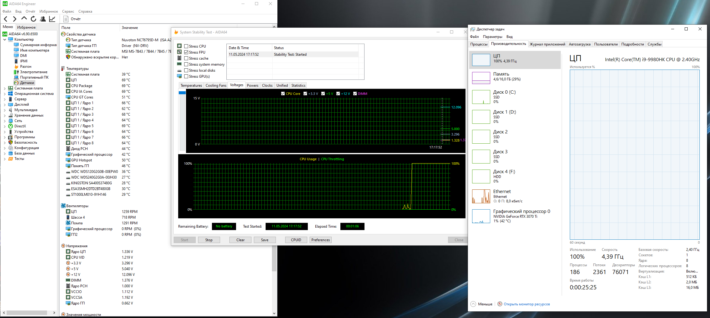Image resolution: width=710 pixels, height=318 pixels.
Task: Enable the Stress GPU(s) checkbox
Action: pyautogui.click(x=186, y=76)
